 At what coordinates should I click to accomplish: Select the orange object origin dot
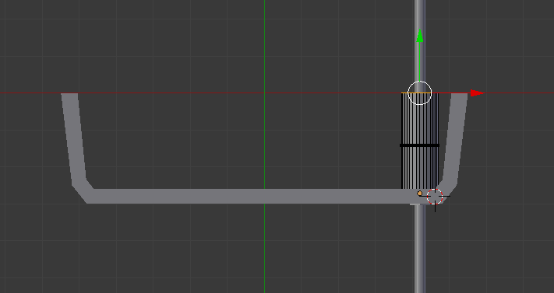point(419,194)
